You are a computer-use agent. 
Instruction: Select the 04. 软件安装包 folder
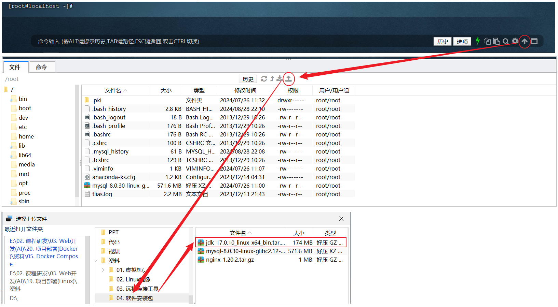coord(135,298)
